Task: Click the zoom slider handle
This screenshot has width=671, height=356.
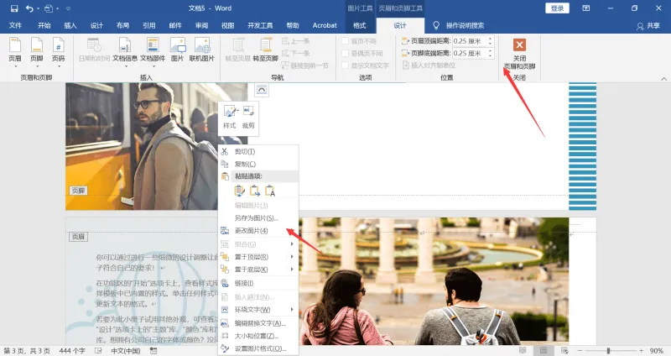Action: tap(608, 350)
